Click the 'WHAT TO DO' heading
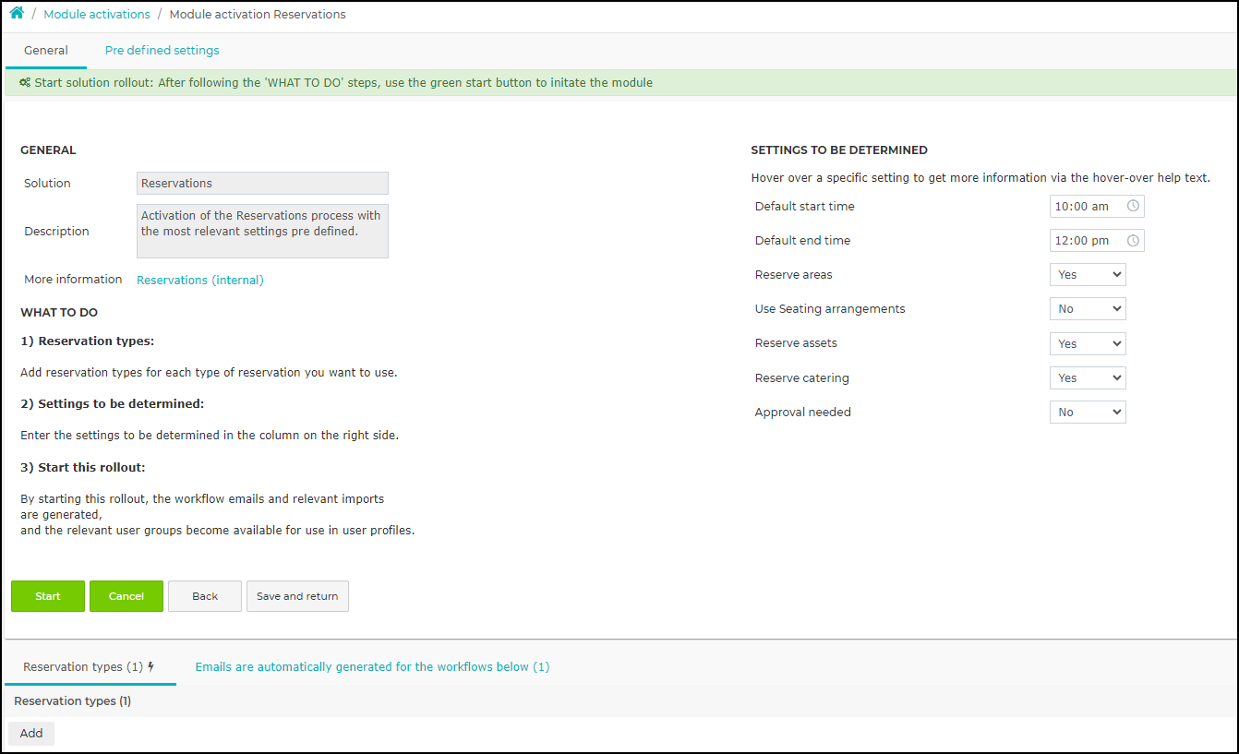This screenshot has width=1239, height=754. coord(59,313)
